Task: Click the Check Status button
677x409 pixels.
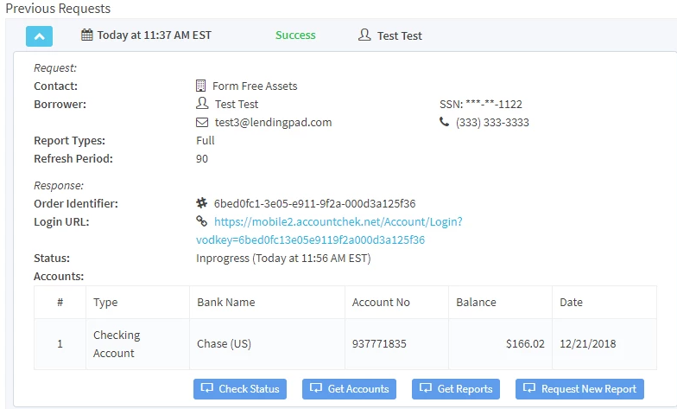Action: click(240, 389)
